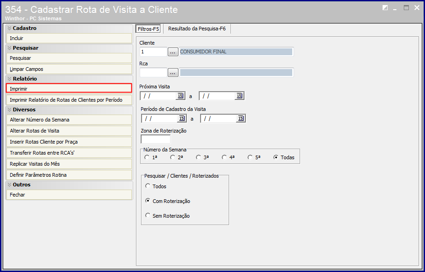The height and width of the screenshot is (272, 425).
Task: Select 2ª week radio button
Action: point(173,157)
